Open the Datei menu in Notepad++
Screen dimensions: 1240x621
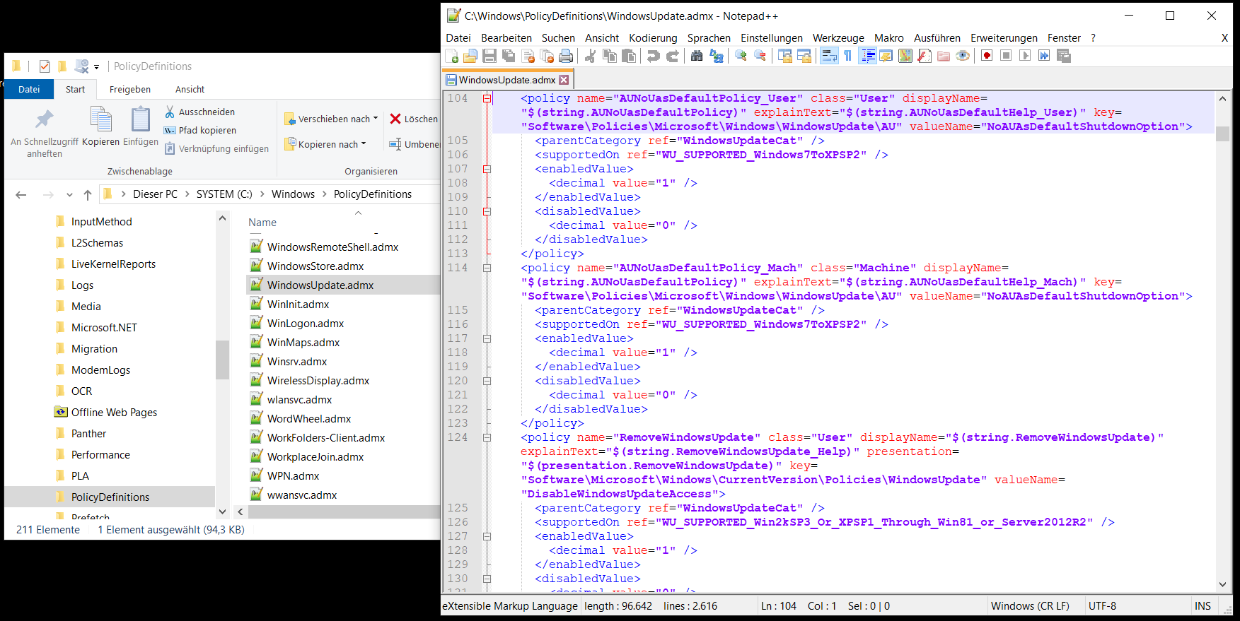tap(458, 38)
